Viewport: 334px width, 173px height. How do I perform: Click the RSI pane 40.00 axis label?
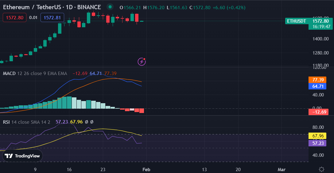[318, 155]
